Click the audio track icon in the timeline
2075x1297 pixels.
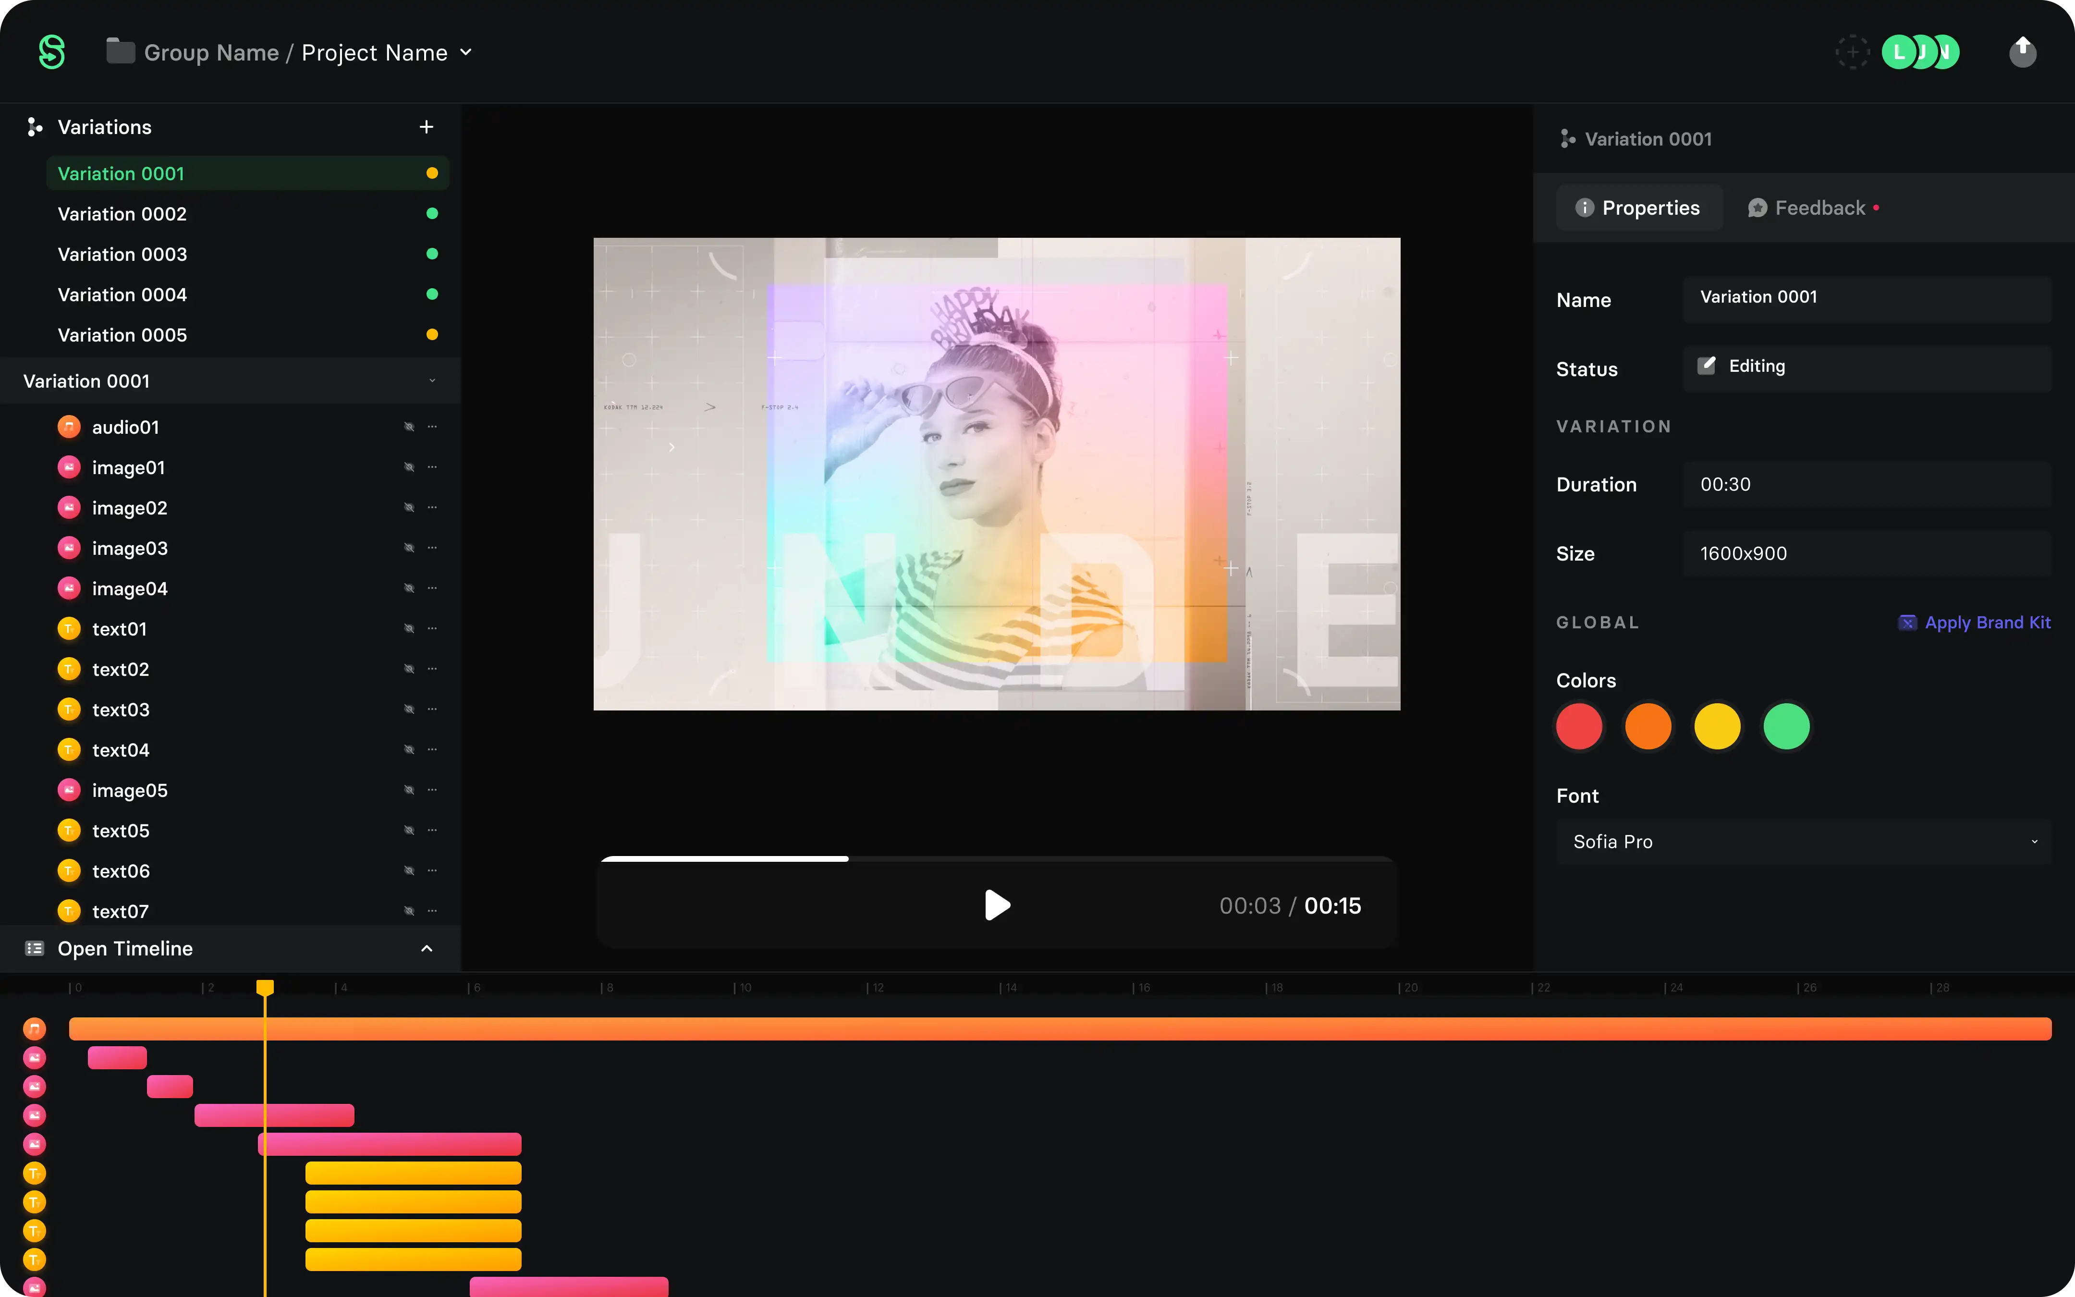(x=34, y=1028)
